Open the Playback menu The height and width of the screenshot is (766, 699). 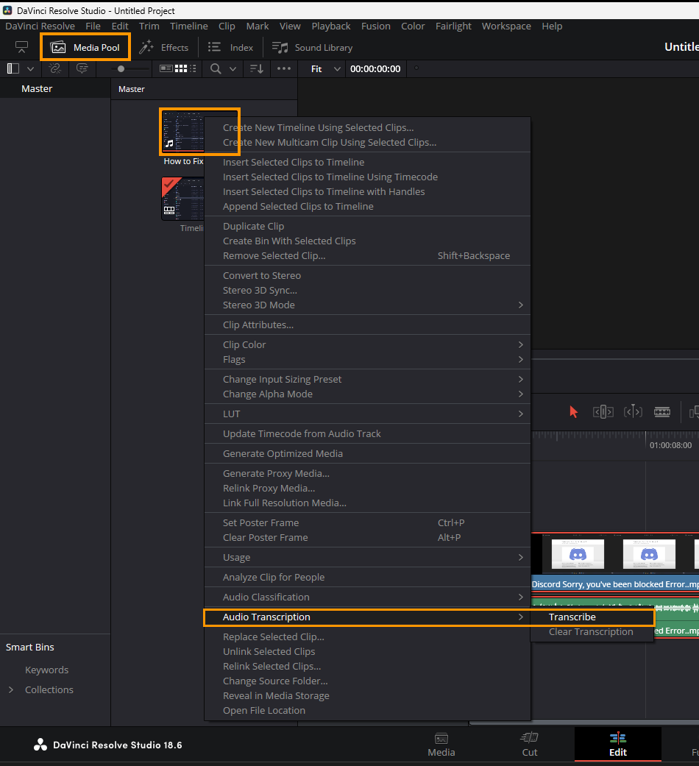(331, 26)
